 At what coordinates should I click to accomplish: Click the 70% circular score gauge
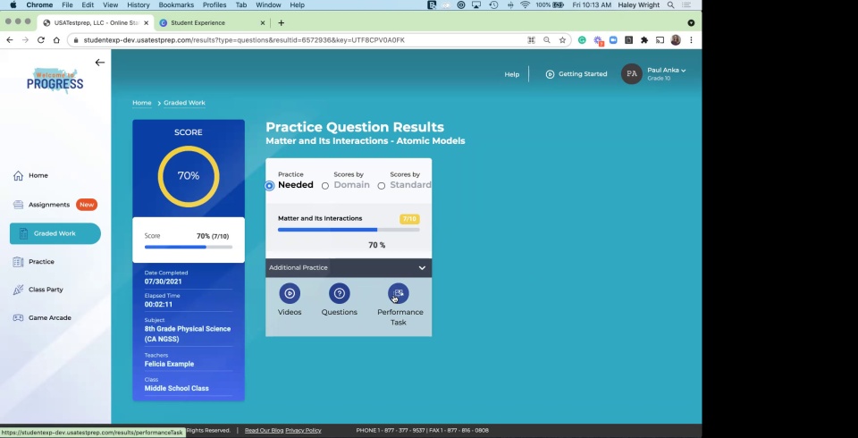click(x=189, y=176)
